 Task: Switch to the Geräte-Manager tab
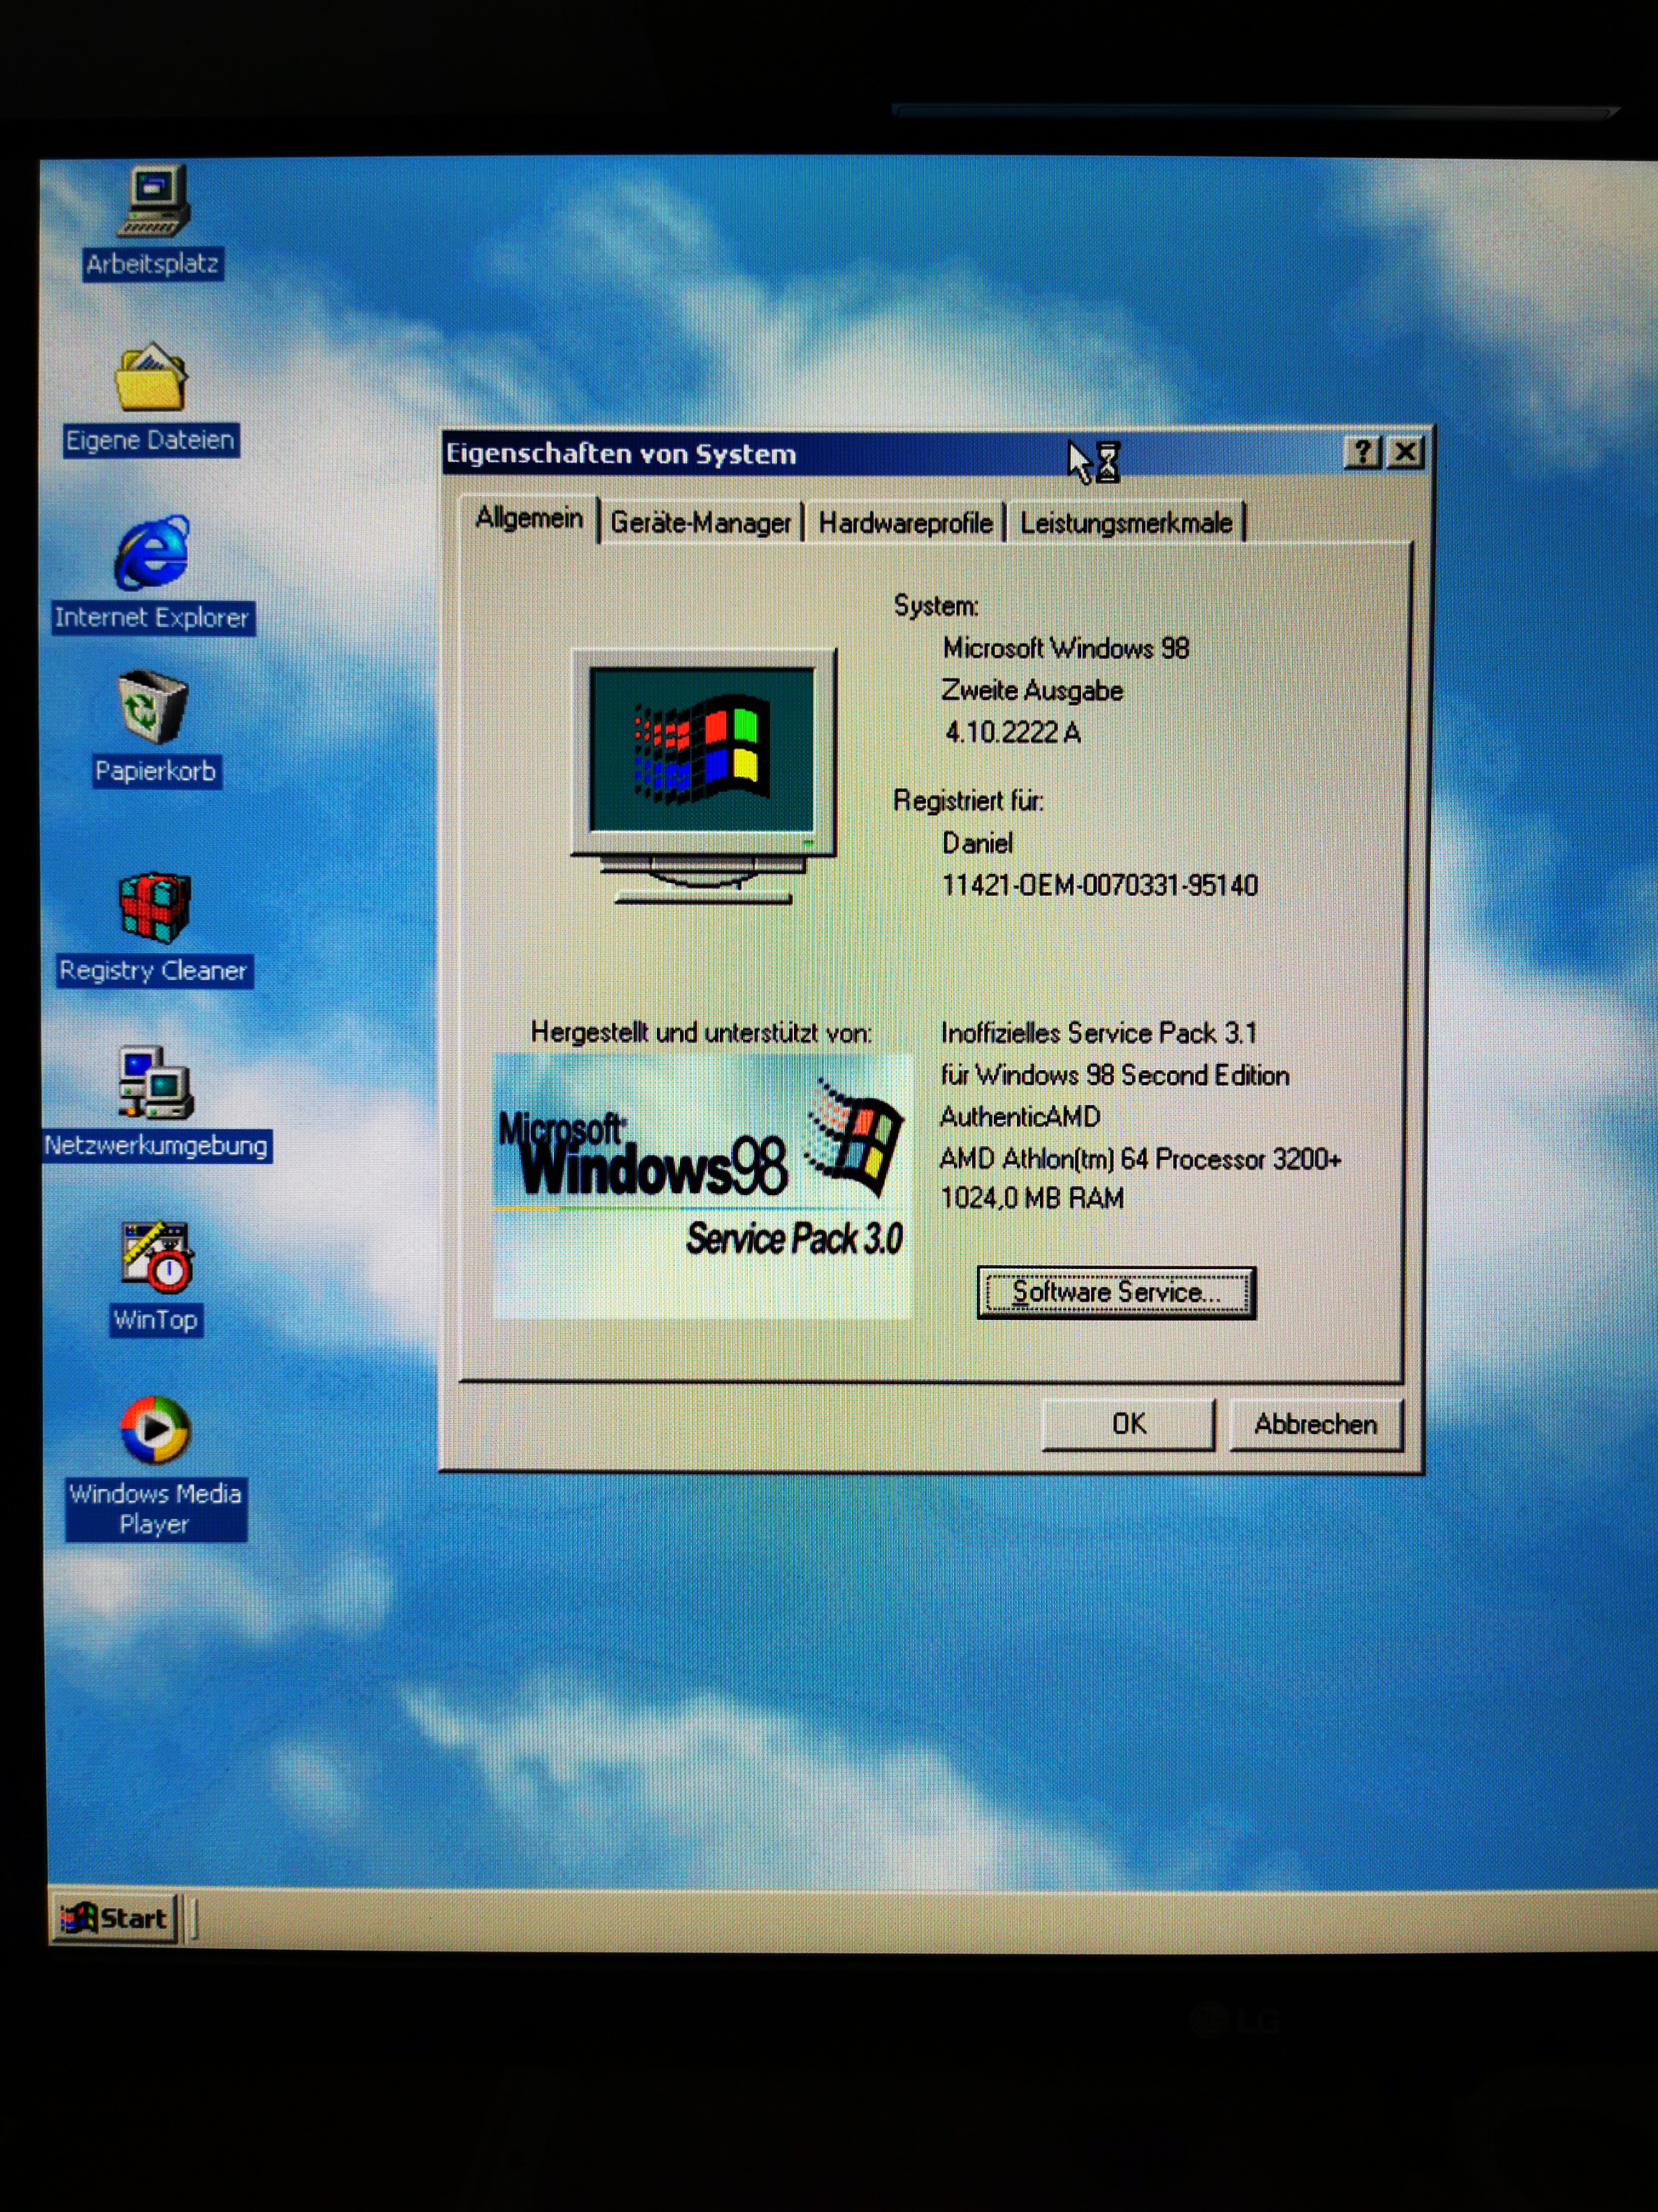click(699, 523)
